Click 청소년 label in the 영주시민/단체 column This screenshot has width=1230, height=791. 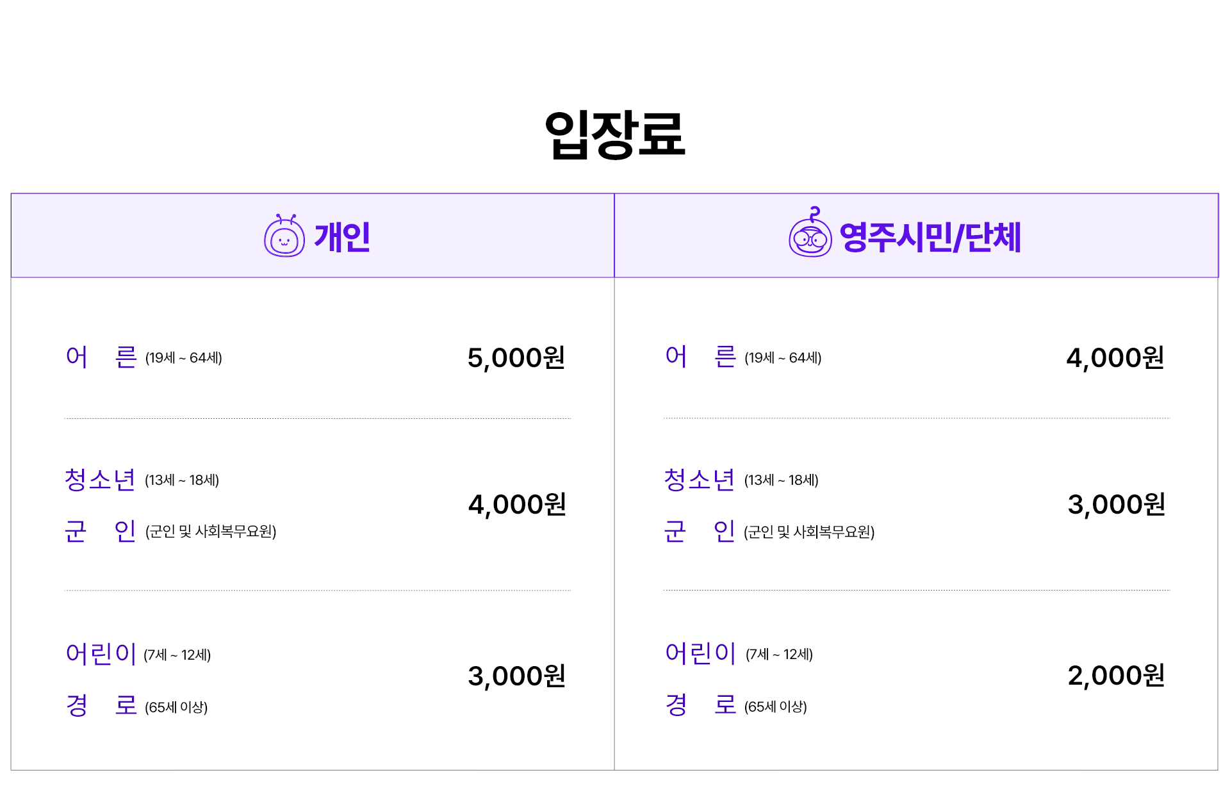click(x=699, y=480)
